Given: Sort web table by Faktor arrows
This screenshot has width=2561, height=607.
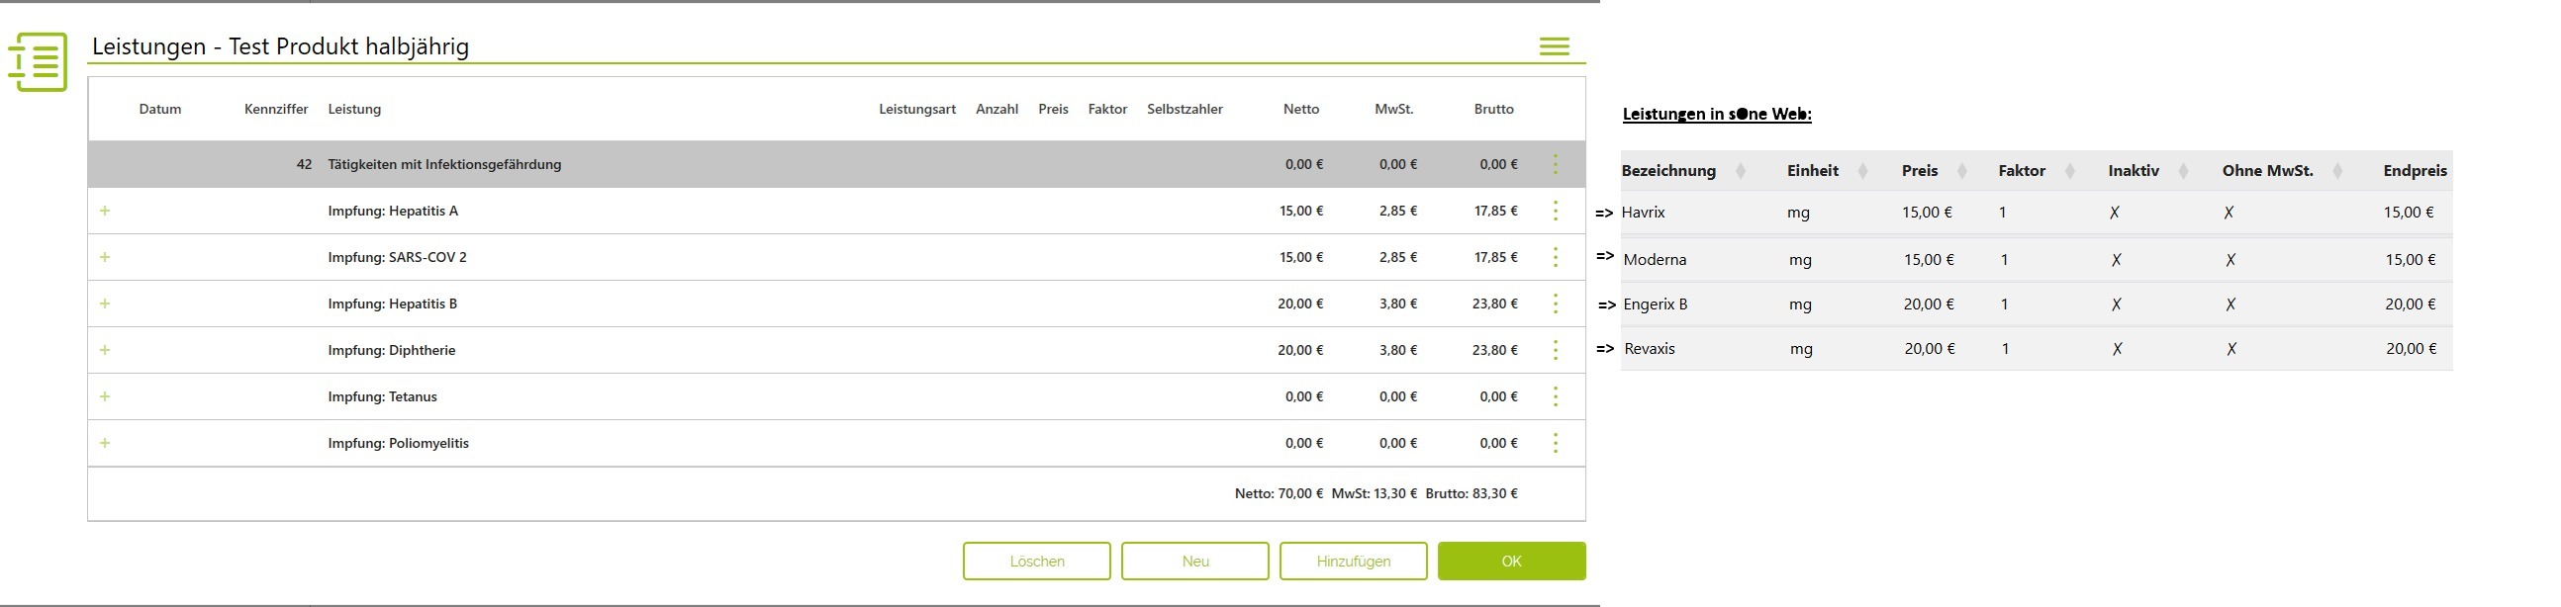Looking at the screenshot, I should tap(2069, 171).
